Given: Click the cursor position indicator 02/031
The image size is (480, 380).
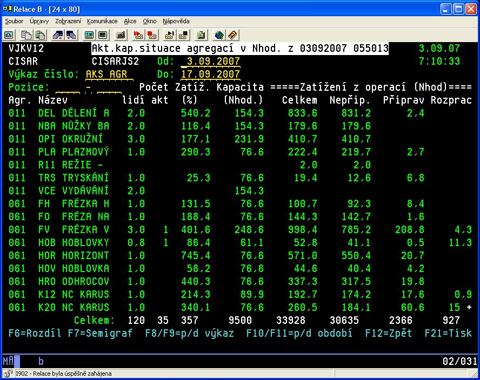Looking at the screenshot, I should tap(459, 361).
